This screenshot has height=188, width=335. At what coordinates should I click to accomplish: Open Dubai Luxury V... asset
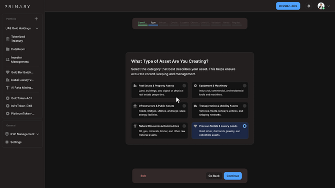(22, 80)
